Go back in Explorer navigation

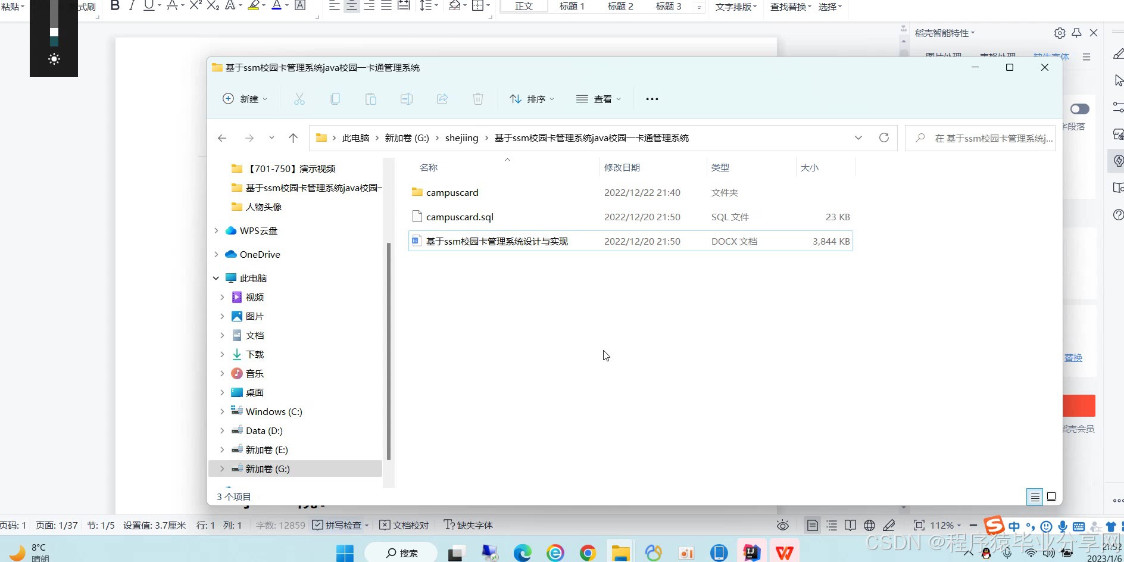pyautogui.click(x=222, y=138)
